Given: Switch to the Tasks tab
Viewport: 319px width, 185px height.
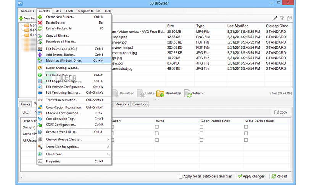Looking at the screenshot, I should [26, 104].
